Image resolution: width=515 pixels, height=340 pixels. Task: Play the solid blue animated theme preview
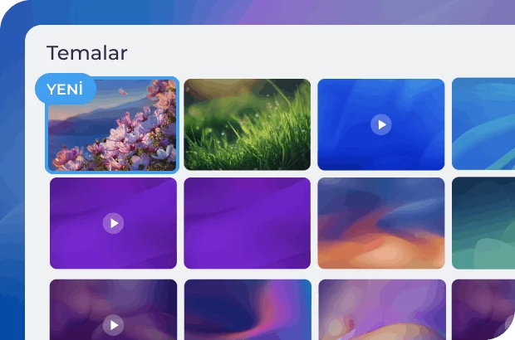point(381,124)
